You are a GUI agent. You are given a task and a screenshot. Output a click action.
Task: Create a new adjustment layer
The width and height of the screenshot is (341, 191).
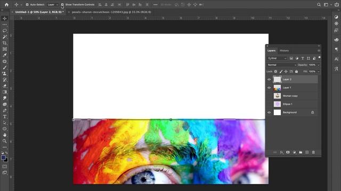coord(294,152)
